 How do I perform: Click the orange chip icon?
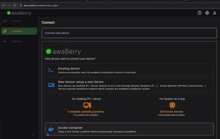172,105
